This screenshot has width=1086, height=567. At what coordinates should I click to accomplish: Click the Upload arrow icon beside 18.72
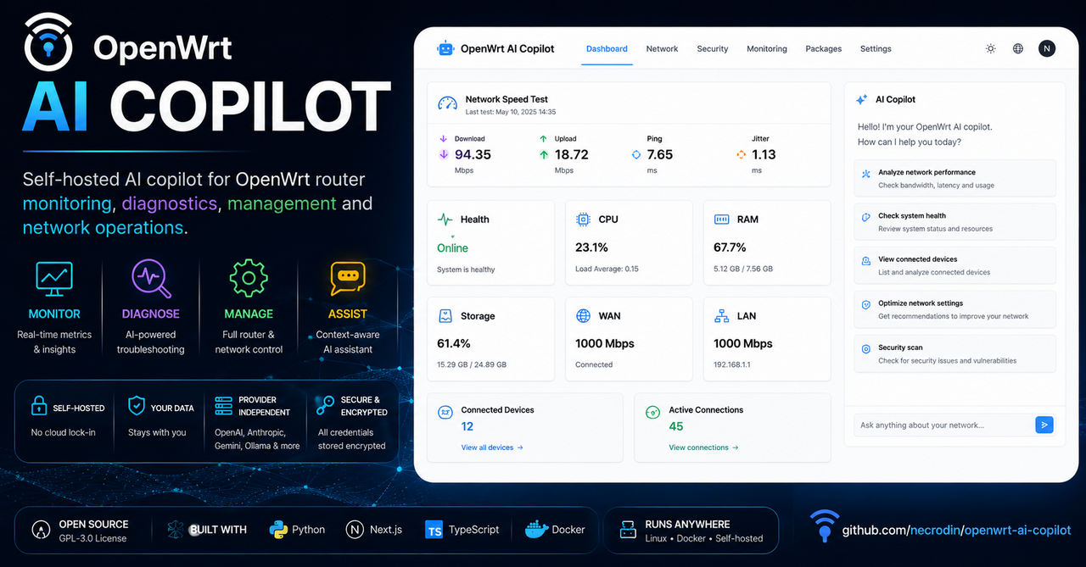544,154
